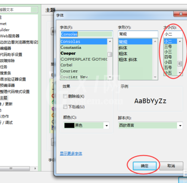This screenshot has height=183, width=187.
Task: Select 预编译器 in preferences tree
Action: tap(7, 86)
